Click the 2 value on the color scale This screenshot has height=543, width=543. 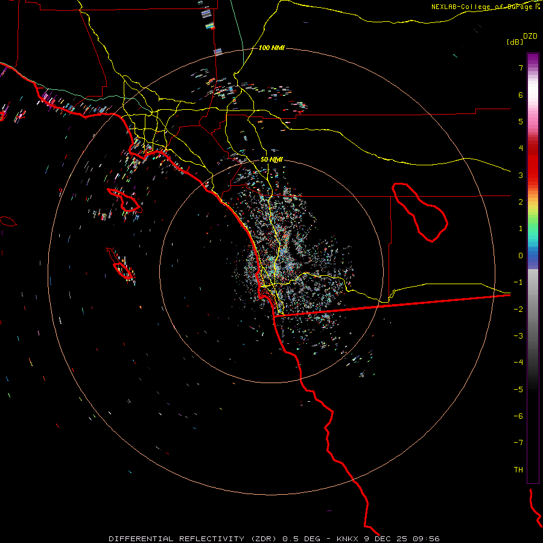(x=521, y=202)
